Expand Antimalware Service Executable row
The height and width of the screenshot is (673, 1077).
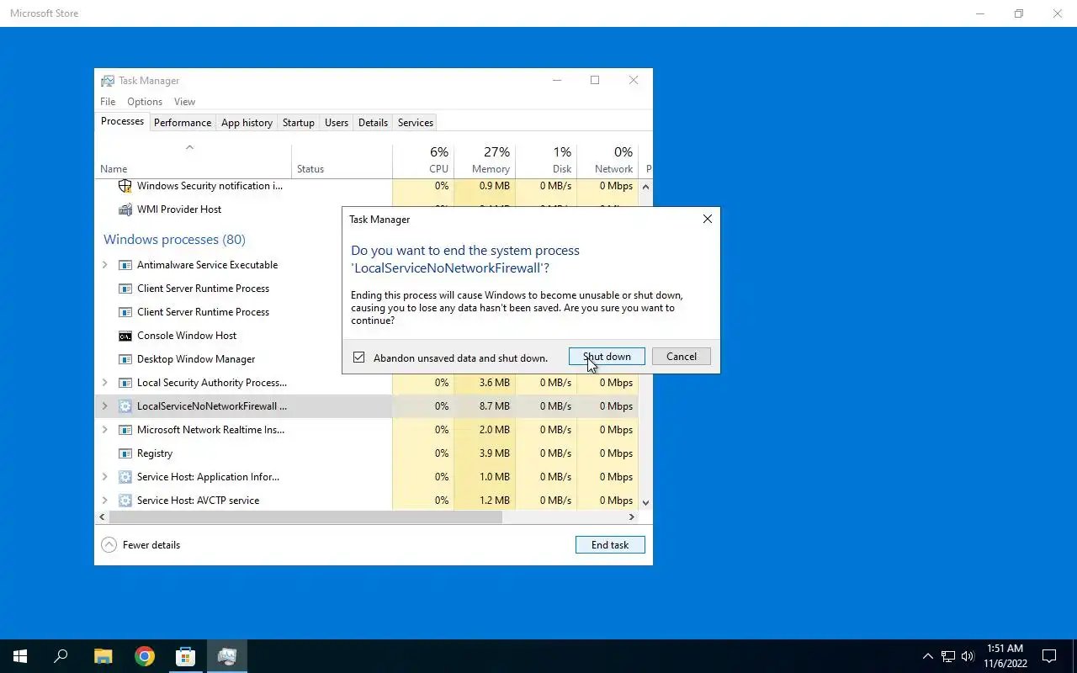tap(105, 265)
